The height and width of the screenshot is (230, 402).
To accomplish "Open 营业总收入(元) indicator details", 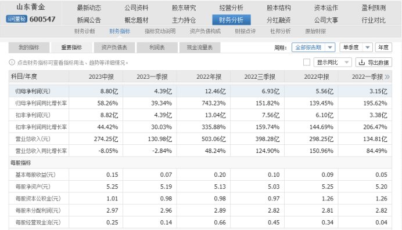I will pos(33,139).
